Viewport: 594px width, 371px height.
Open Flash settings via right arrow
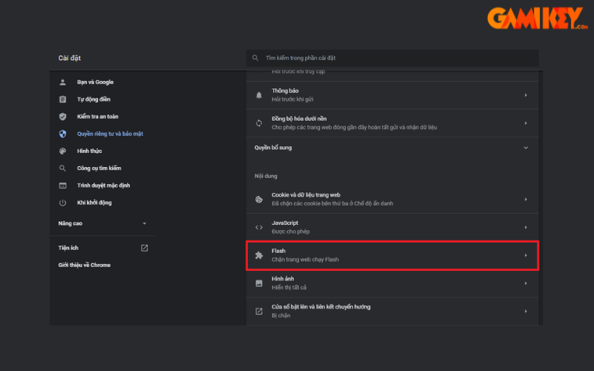[526, 255]
